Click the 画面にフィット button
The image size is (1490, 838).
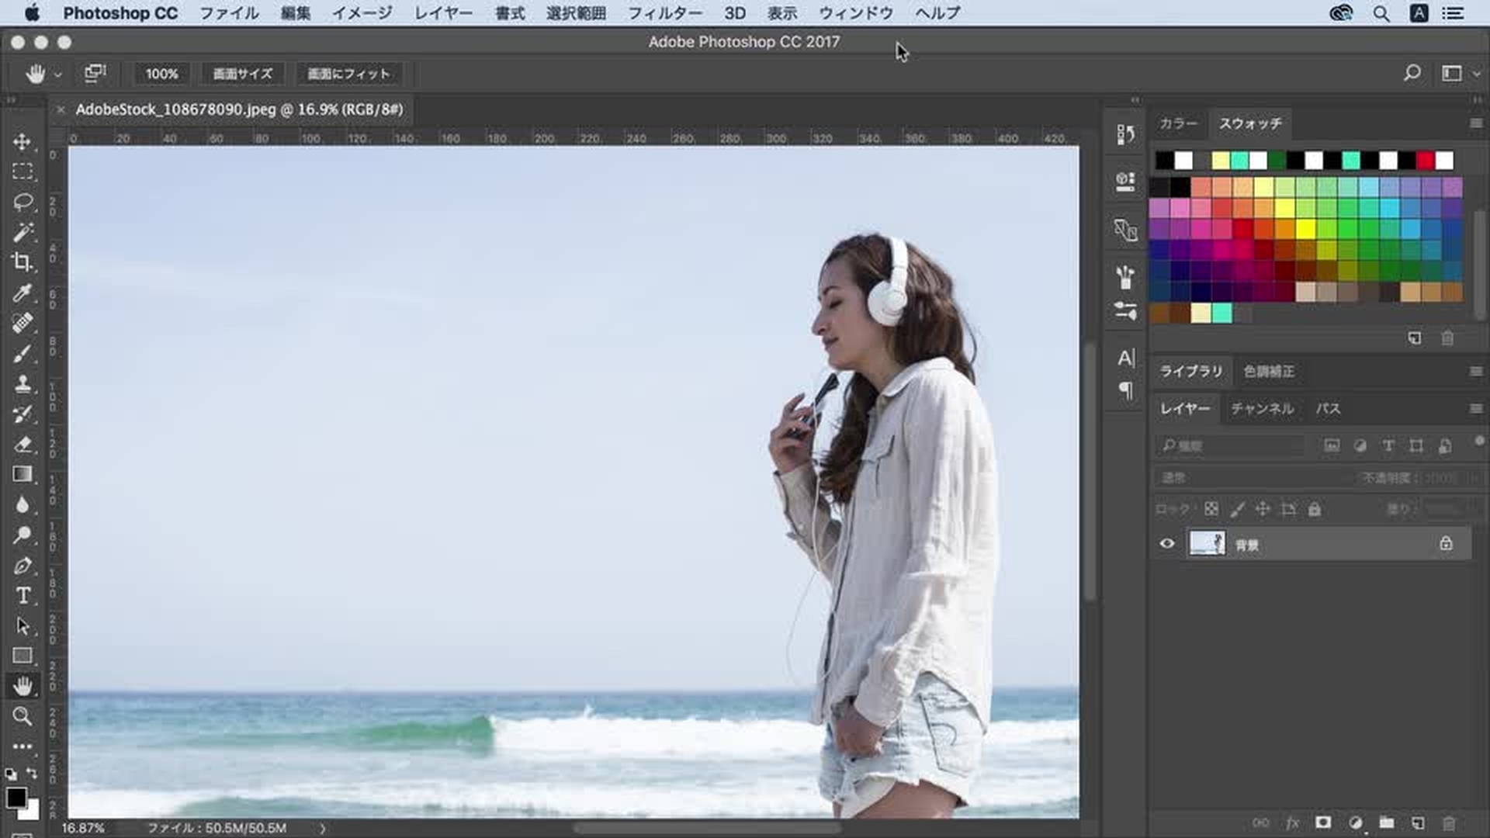(x=348, y=74)
